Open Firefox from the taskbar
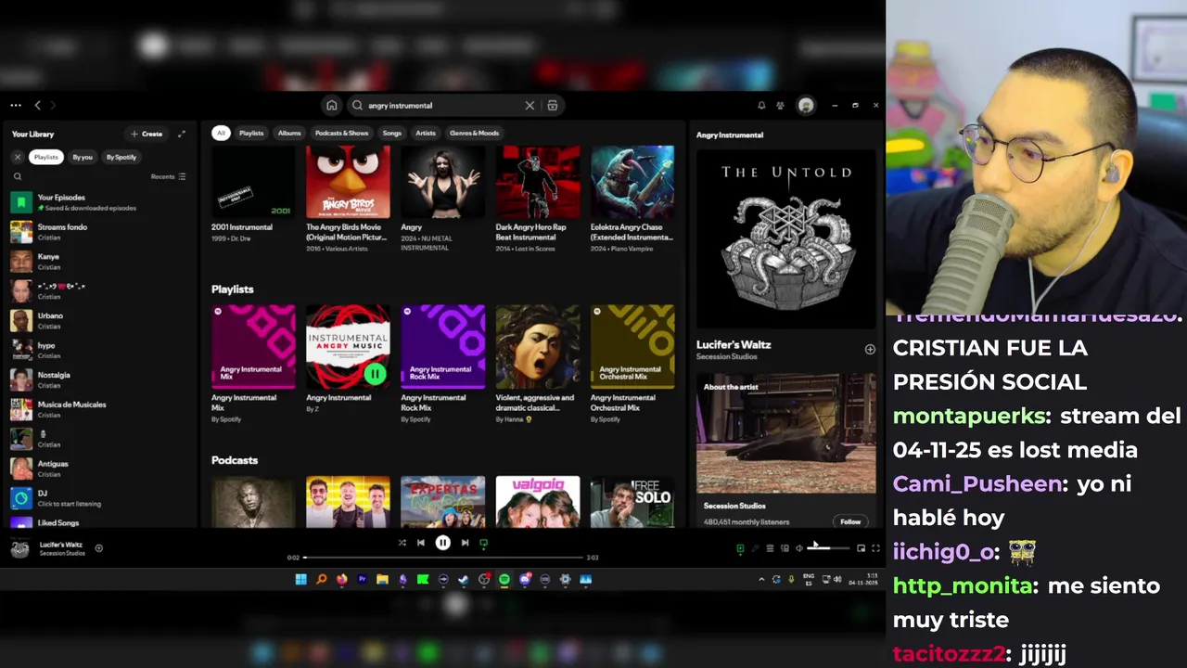Viewport: 1187px width, 668px height. click(x=341, y=580)
